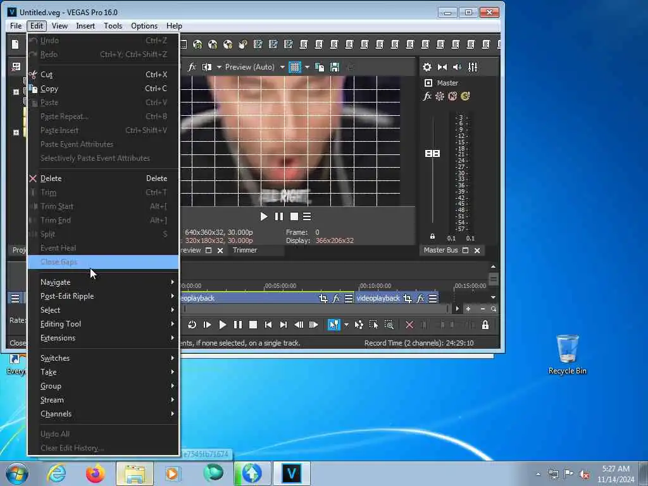Switch to the Trimmer tab
Screen dimensions: 648x486
point(245,250)
